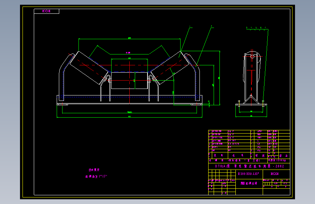Select the parts list header row
This screenshot has width=315, height=204.
coord(249,156)
